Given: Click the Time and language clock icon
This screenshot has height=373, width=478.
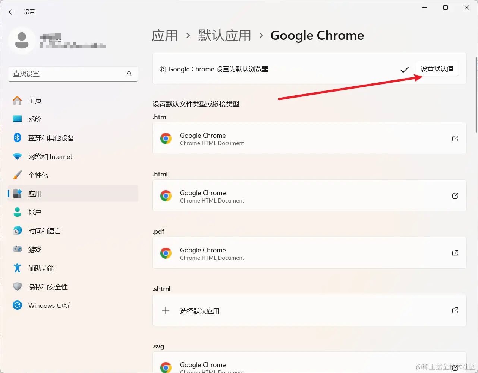Looking at the screenshot, I should pyautogui.click(x=17, y=231).
